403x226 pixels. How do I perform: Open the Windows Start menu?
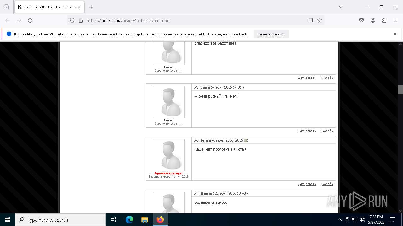tap(8, 220)
